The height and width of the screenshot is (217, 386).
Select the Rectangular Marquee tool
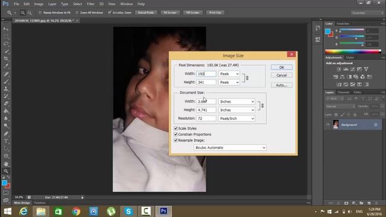pos(6,36)
